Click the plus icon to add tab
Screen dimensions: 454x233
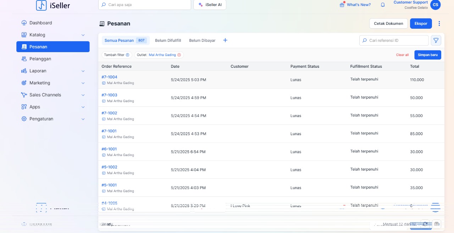pyautogui.click(x=225, y=40)
